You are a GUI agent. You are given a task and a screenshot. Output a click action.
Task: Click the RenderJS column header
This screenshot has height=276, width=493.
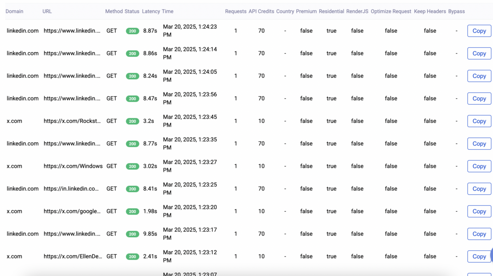tap(357, 12)
